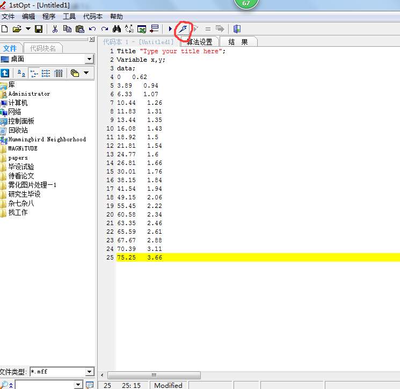The image size is (400, 389).
Task: Open the 工具 menu
Action: [x=69, y=17]
